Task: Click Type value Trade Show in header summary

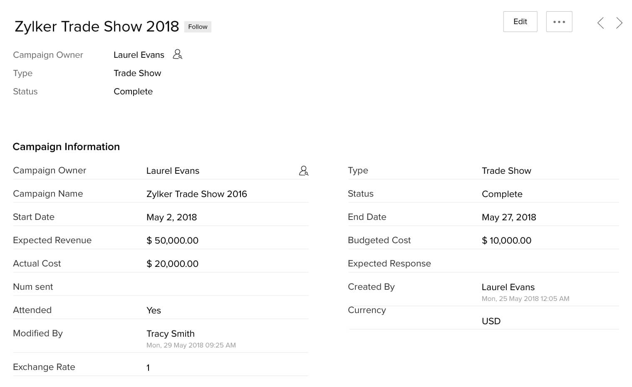Action: click(137, 73)
